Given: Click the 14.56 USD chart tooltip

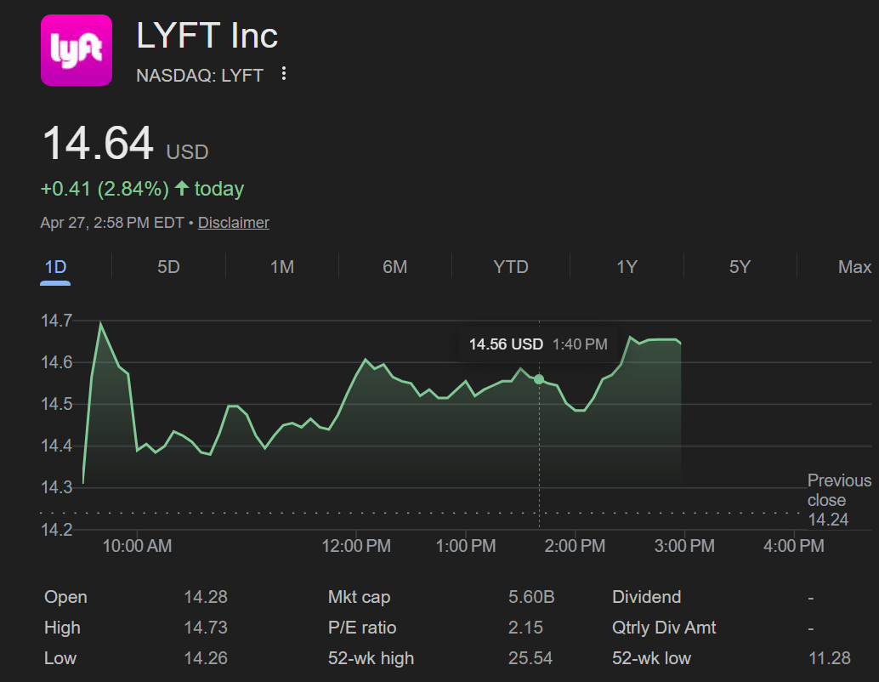Looking at the screenshot, I should pyautogui.click(x=538, y=344).
